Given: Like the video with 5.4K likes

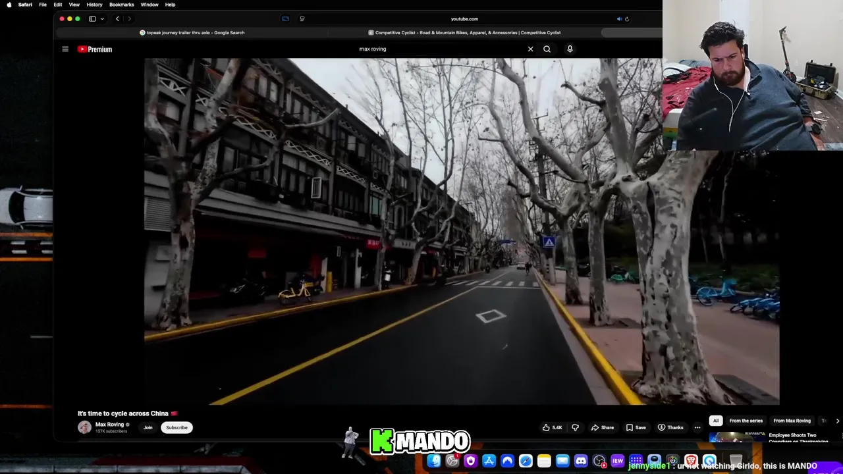Looking at the screenshot, I should point(553,427).
